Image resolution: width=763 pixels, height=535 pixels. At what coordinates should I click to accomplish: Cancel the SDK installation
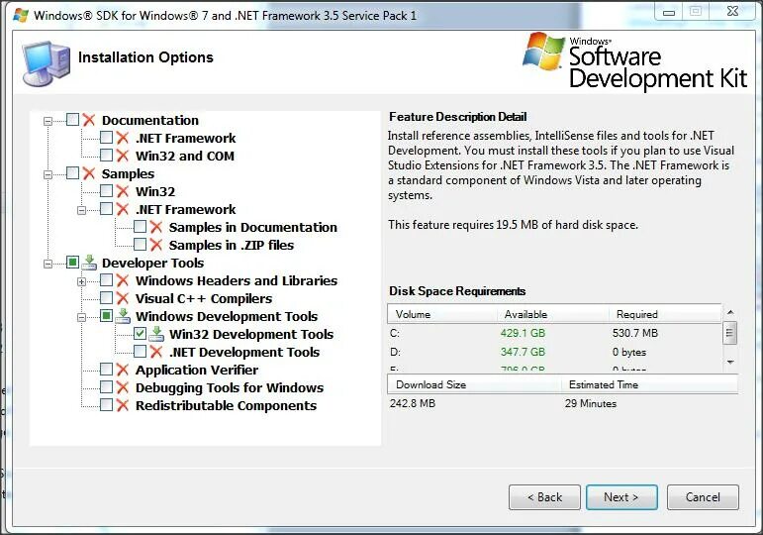click(703, 497)
